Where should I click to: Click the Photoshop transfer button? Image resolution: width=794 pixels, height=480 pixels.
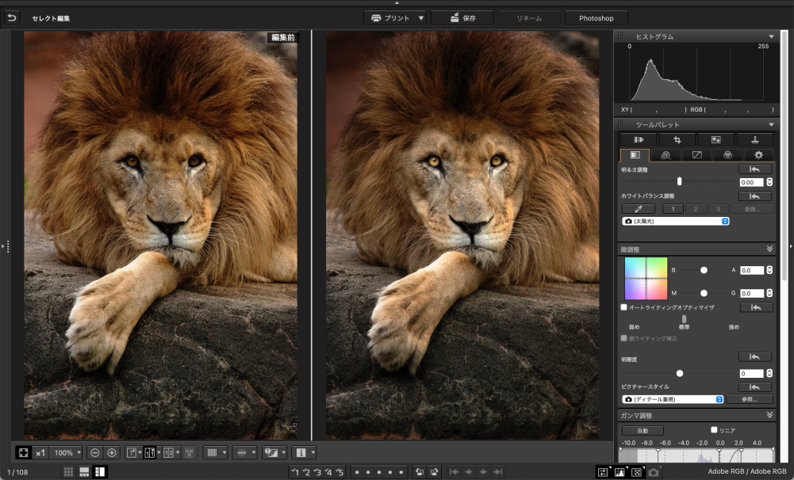tap(596, 17)
